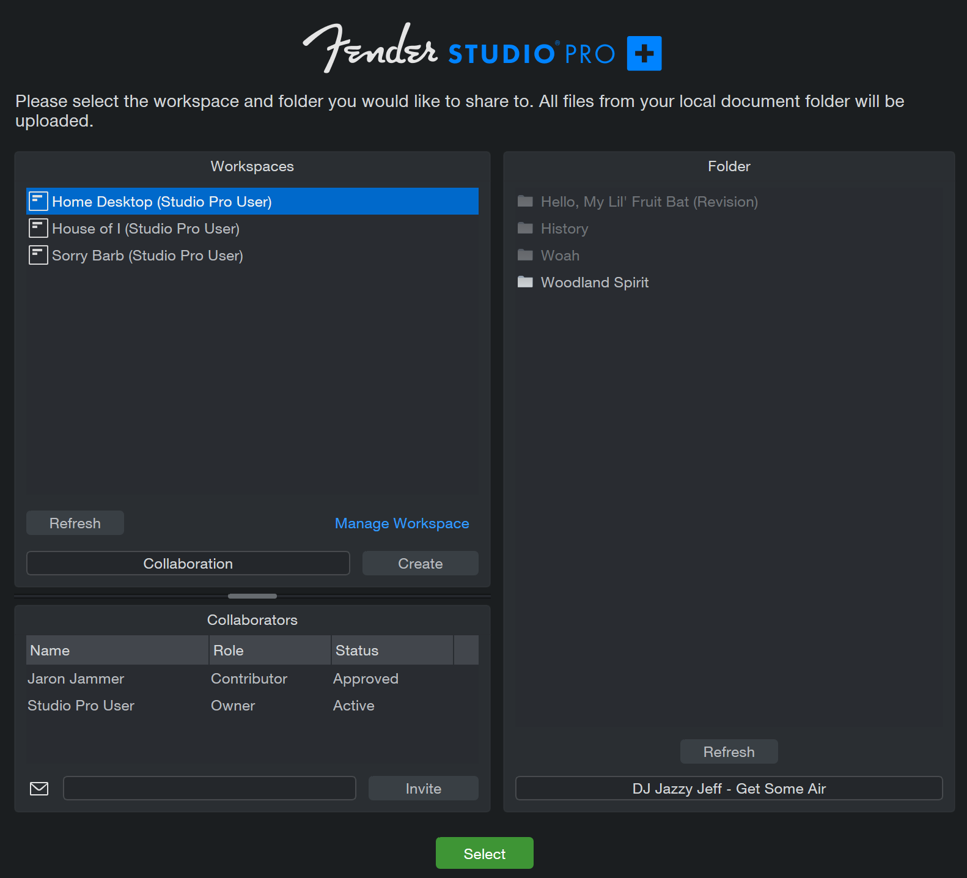Click the envelope icon beside the invite field
Image resolution: width=967 pixels, height=878 pixels.
(x=39, y=789)
